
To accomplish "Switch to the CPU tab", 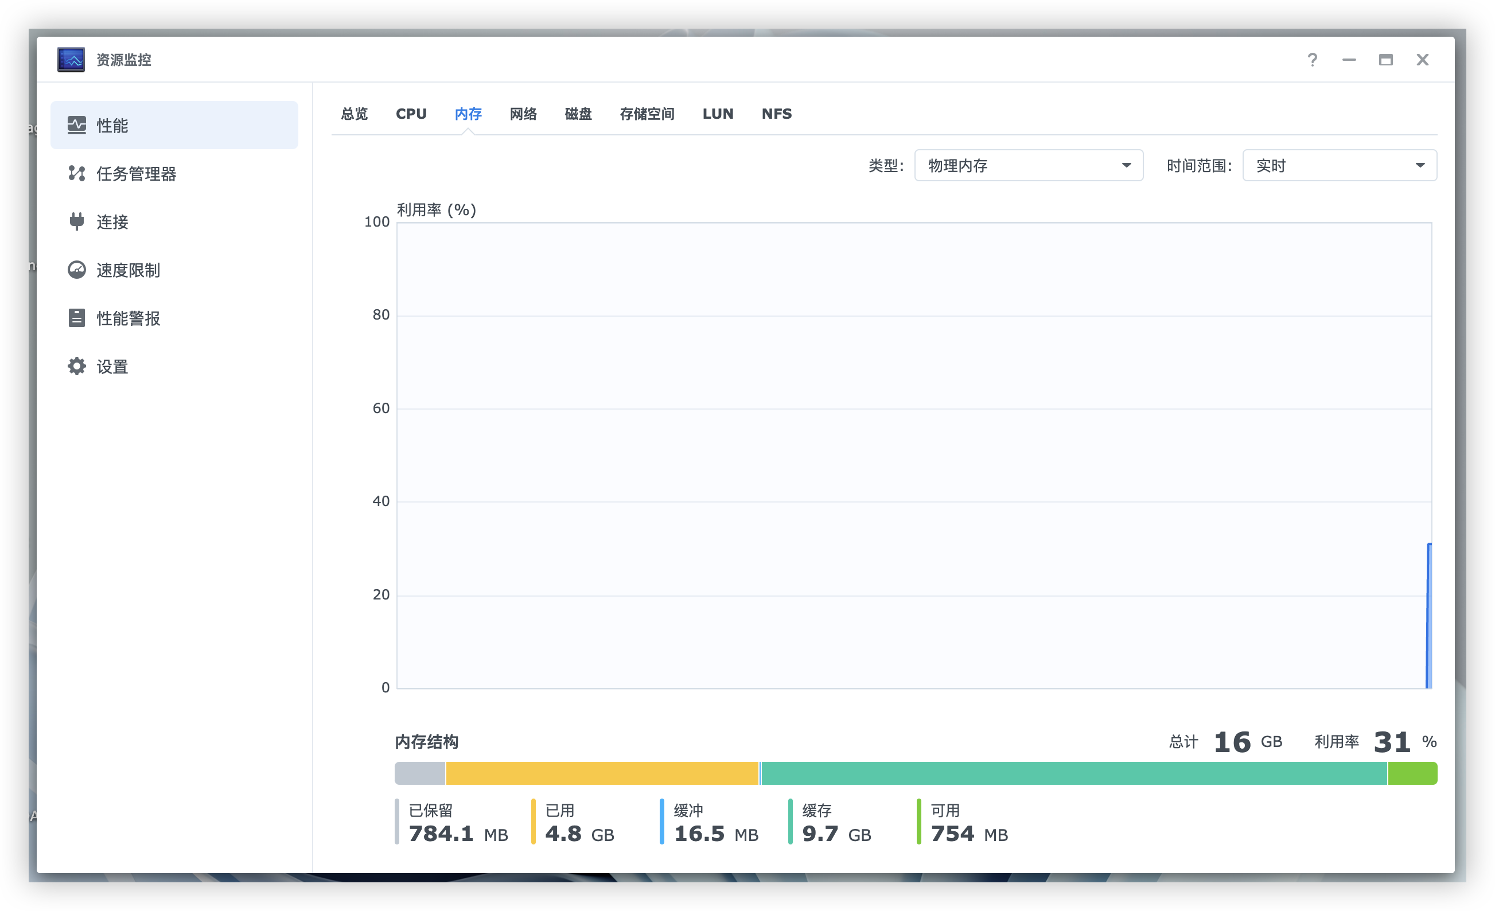I will 411,114.
